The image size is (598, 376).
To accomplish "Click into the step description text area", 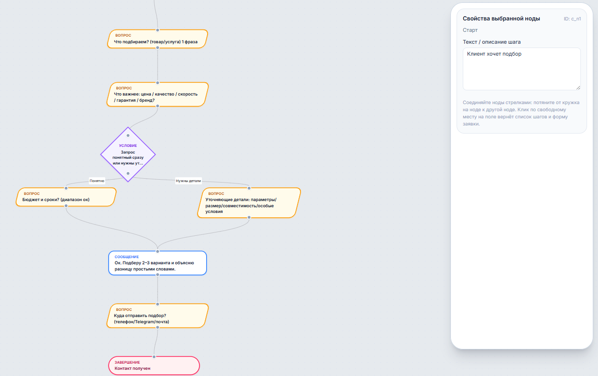I will pos(521,69).
